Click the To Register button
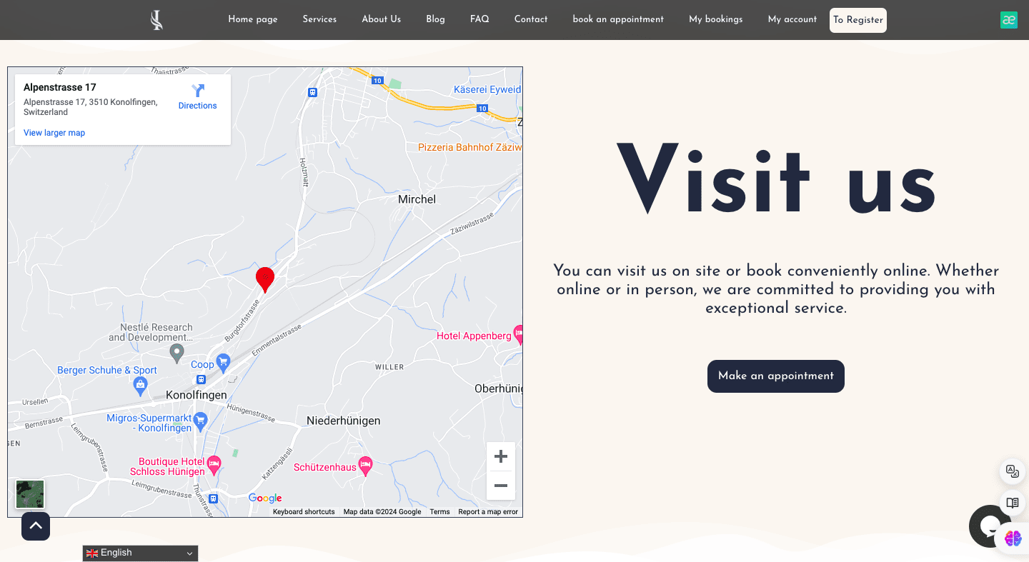 point(858,20)
